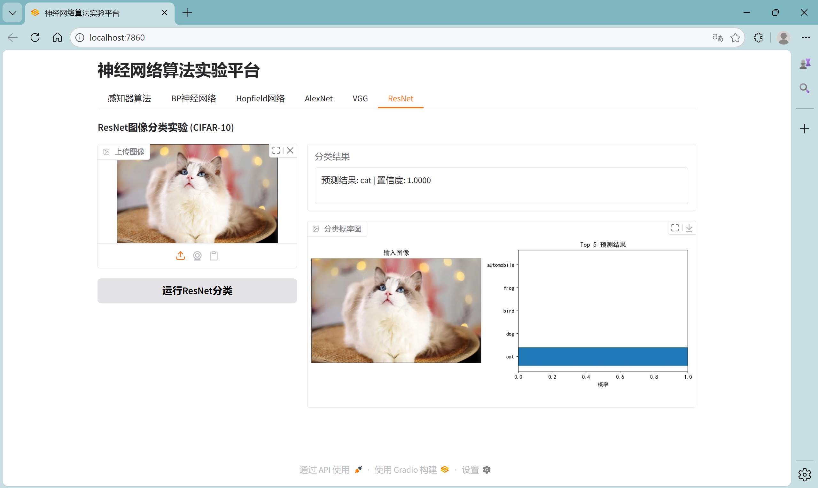Select the webcam capture icon
This screenshot has height=488, width=818.
coord(197,256)
